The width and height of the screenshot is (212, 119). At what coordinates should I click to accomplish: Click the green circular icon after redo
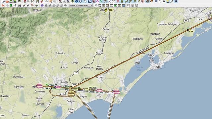[11, 5]
